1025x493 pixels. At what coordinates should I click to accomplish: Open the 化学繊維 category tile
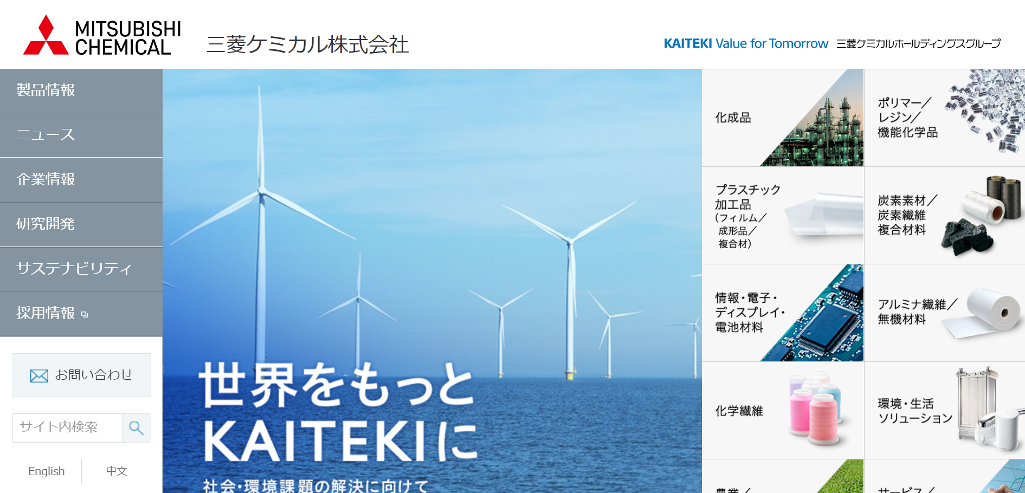[x=783, y=411]
